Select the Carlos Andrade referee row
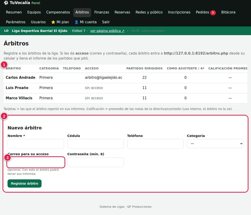Screen dimensions: 251x215 (x=125, y=78)
